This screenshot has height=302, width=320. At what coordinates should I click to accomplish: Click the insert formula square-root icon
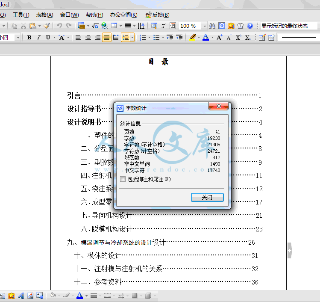coord(95,26)
